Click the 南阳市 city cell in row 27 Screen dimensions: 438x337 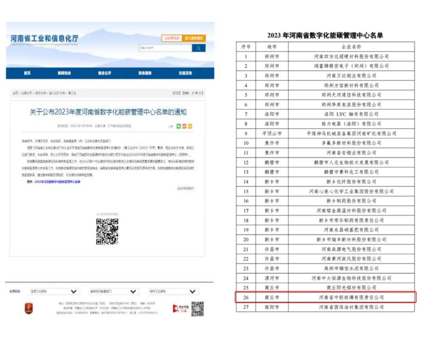272,307
